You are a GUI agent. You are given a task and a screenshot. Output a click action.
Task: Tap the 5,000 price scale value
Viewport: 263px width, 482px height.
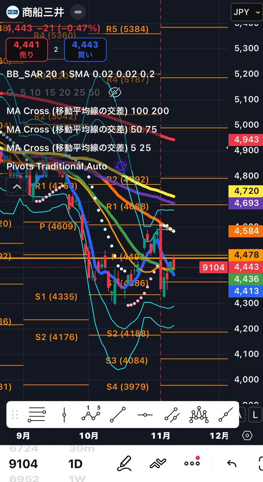pyautogui.click(x=246, y=125)
